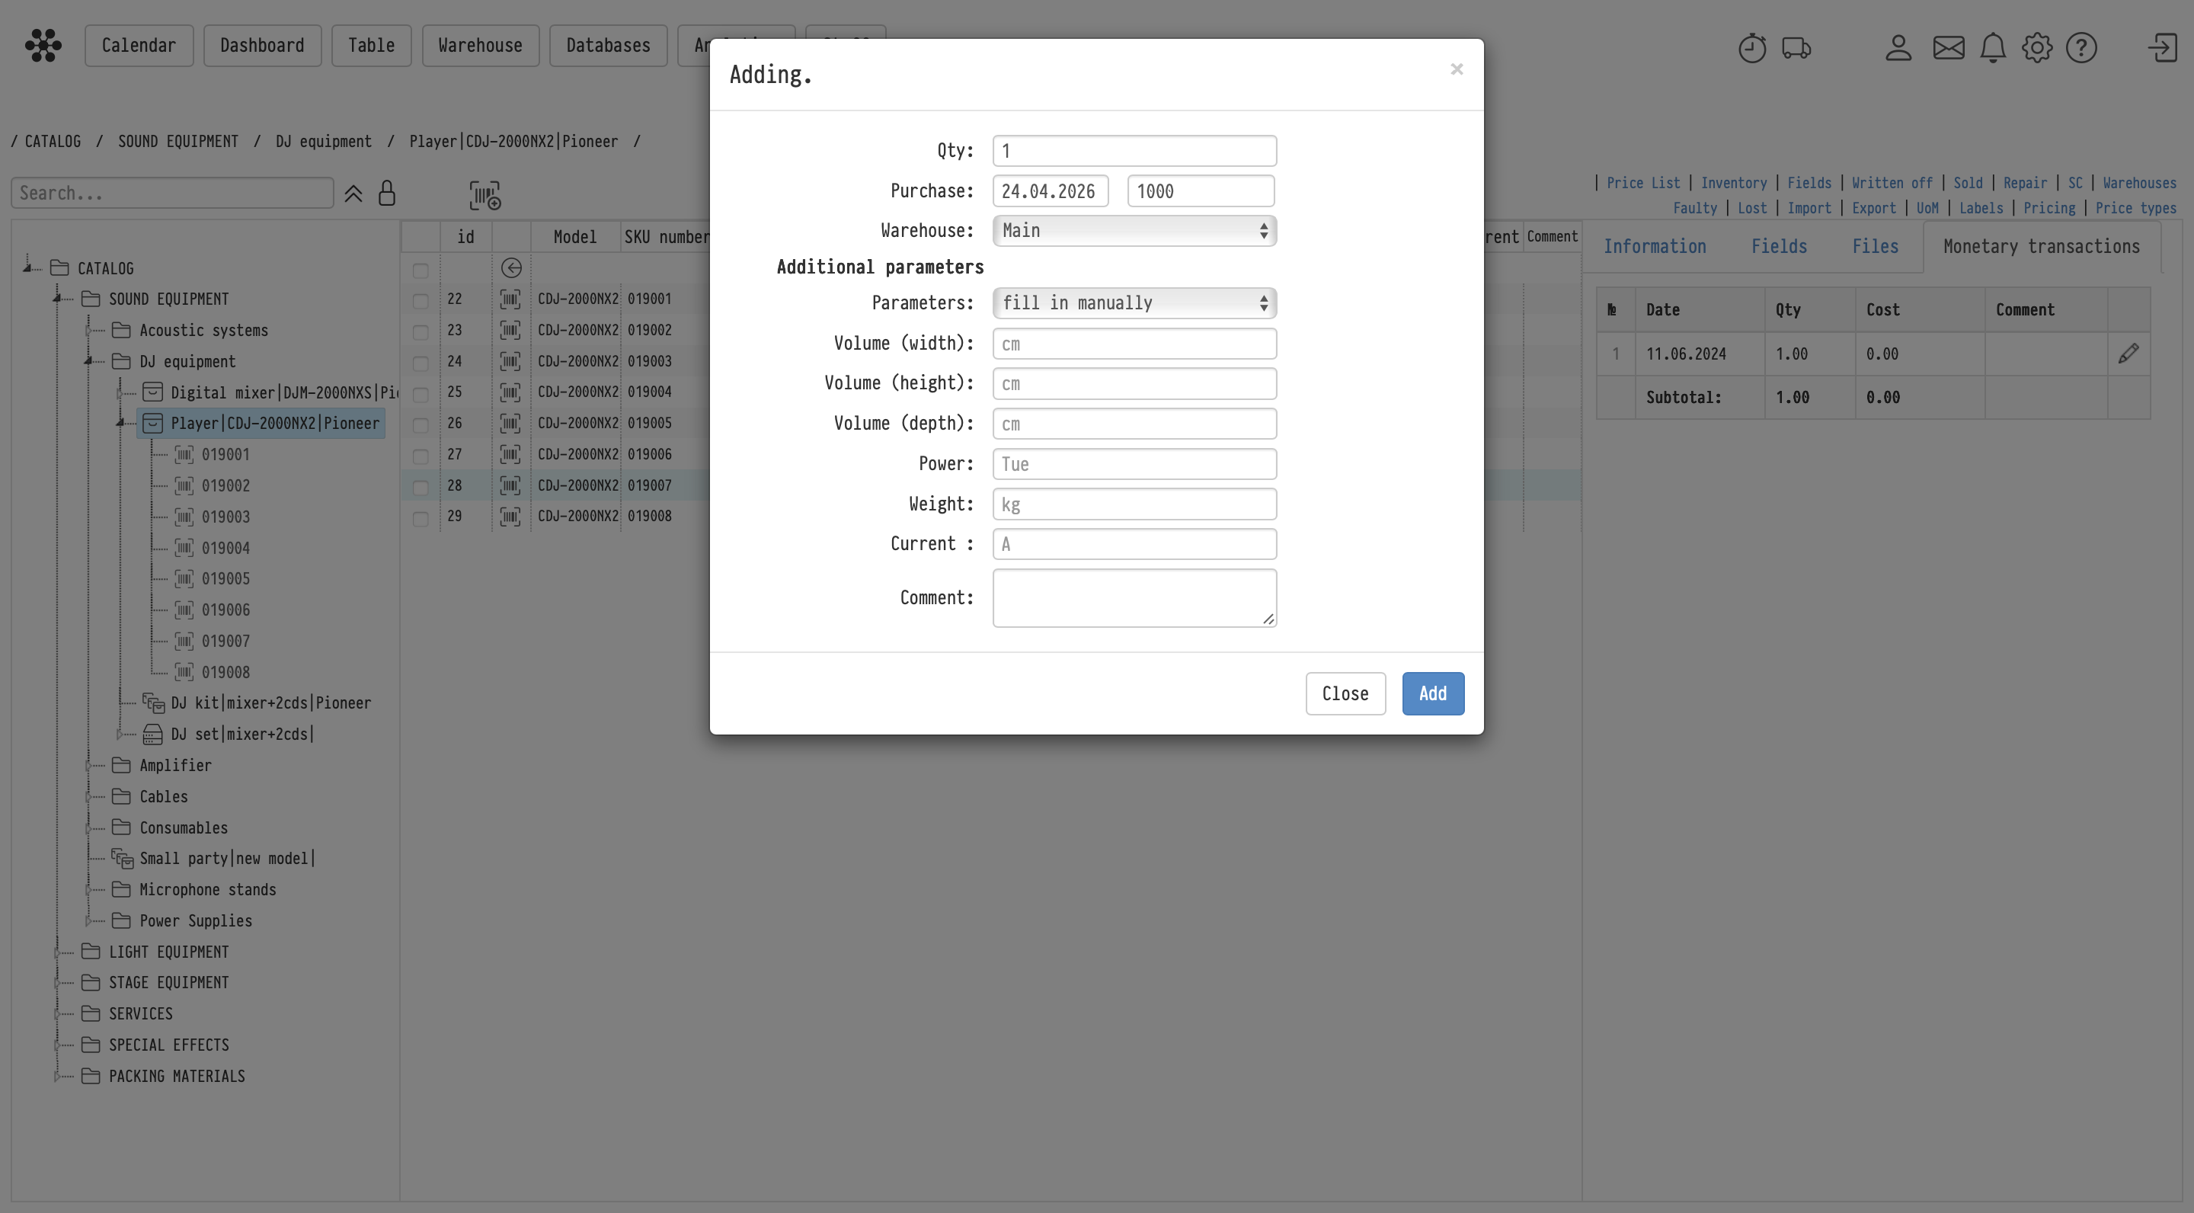Click the back arrow circle in table
The height and width of the screenshot is (1213, 2194).
coord(511,268)
